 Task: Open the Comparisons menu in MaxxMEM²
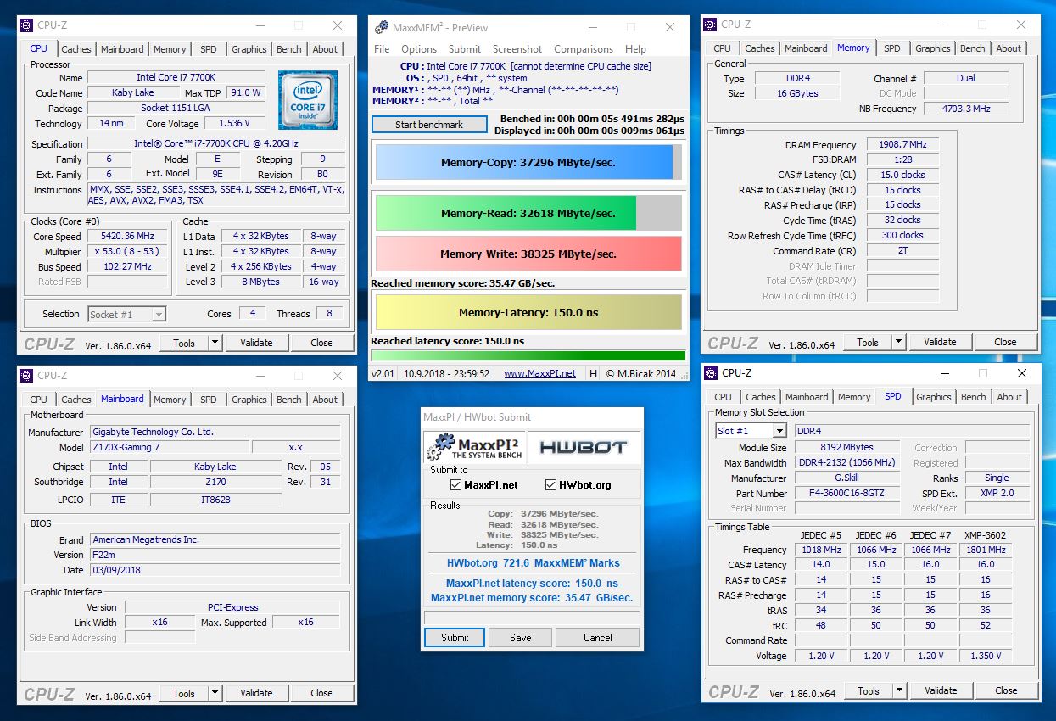click(x=584, y=49)
